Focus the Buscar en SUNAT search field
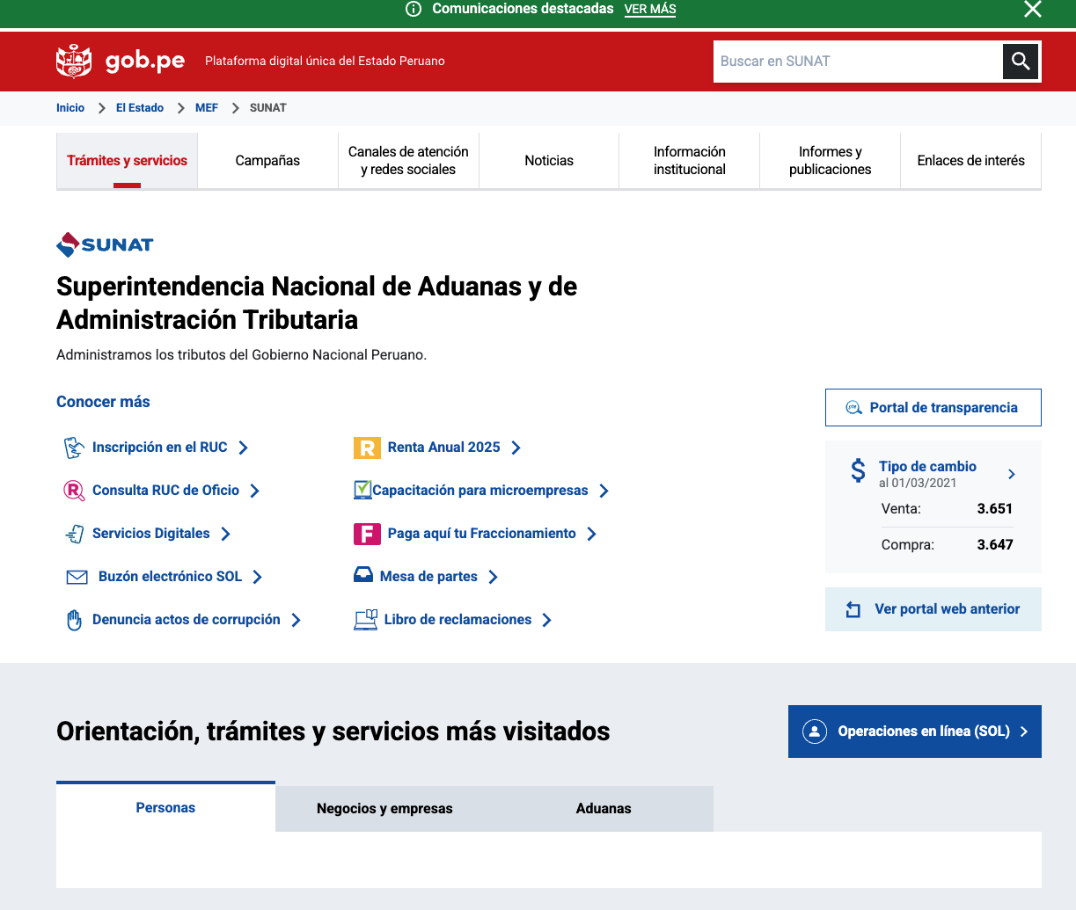 858,62
